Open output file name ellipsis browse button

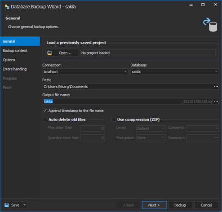pos(216,102)
